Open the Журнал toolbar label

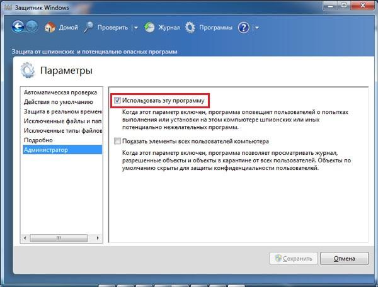click(169, 28)
